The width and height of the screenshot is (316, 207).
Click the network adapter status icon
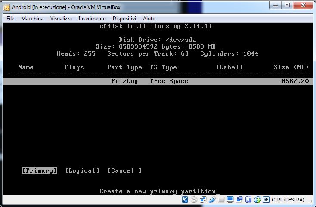[203, 200]
